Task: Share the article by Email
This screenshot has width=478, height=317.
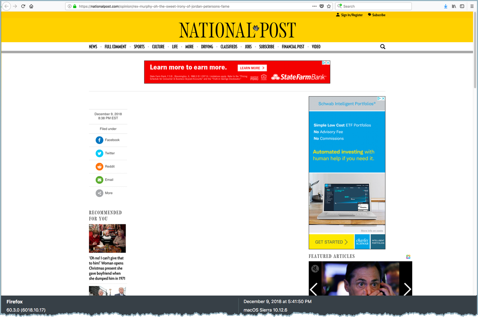Action: tap(104, 180)
